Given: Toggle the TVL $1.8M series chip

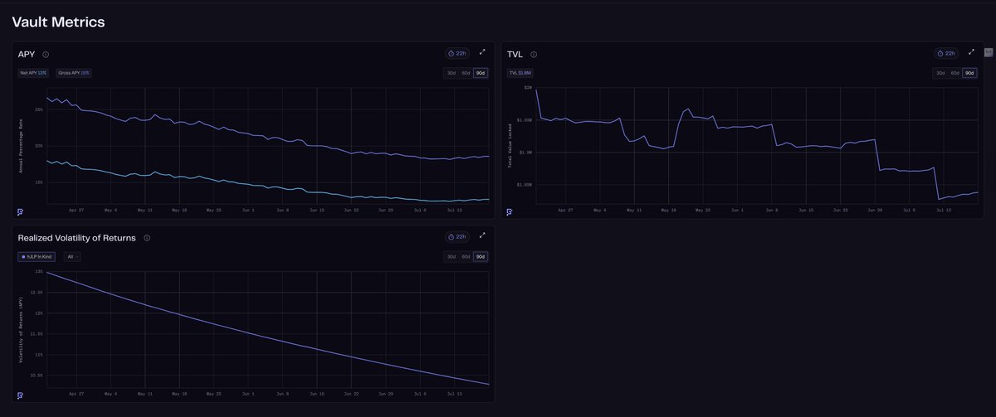Looking at the screenshot, I should (520, 73).
